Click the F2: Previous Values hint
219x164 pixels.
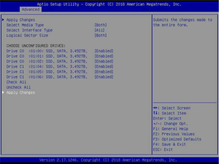tap(174, 134)
